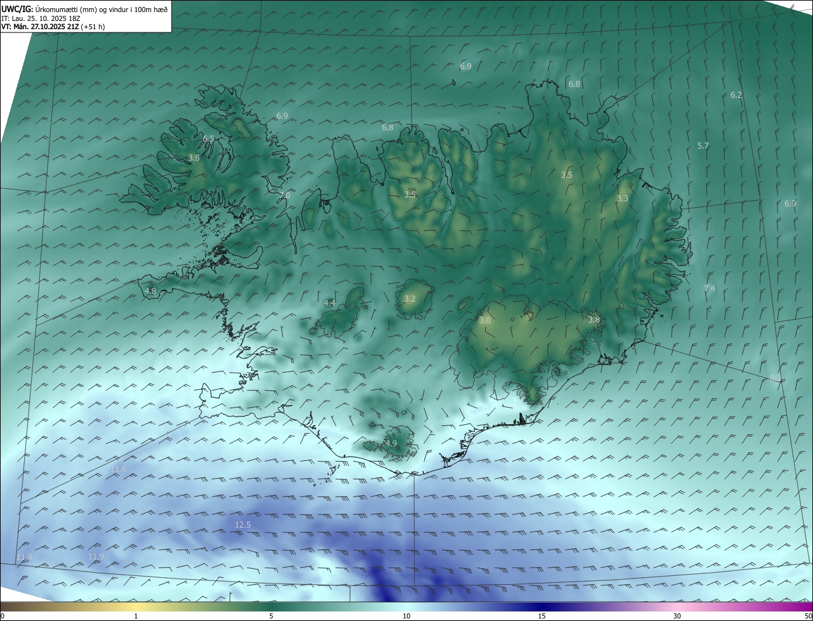Image resolution: width=813 pixels, height=621 pixels.
Task: Click the 12.5 value label on the map
Action: click(243, 524)
